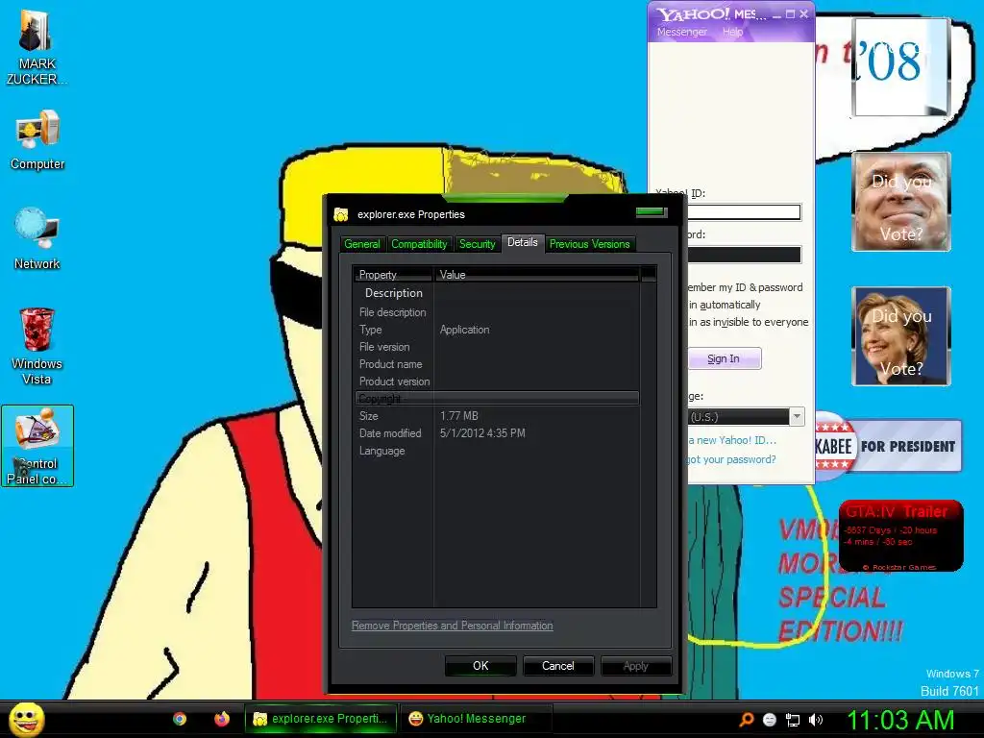Click the new Yahoo! ID link
984x738 pixels.
tap(731, 440)
